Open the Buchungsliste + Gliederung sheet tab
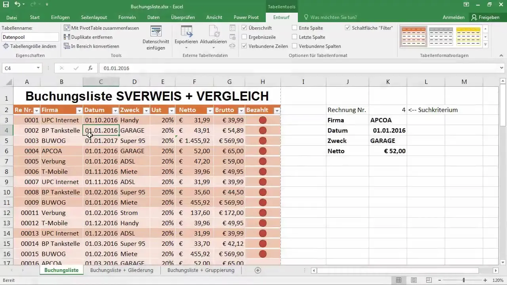 tap(122, 270)
